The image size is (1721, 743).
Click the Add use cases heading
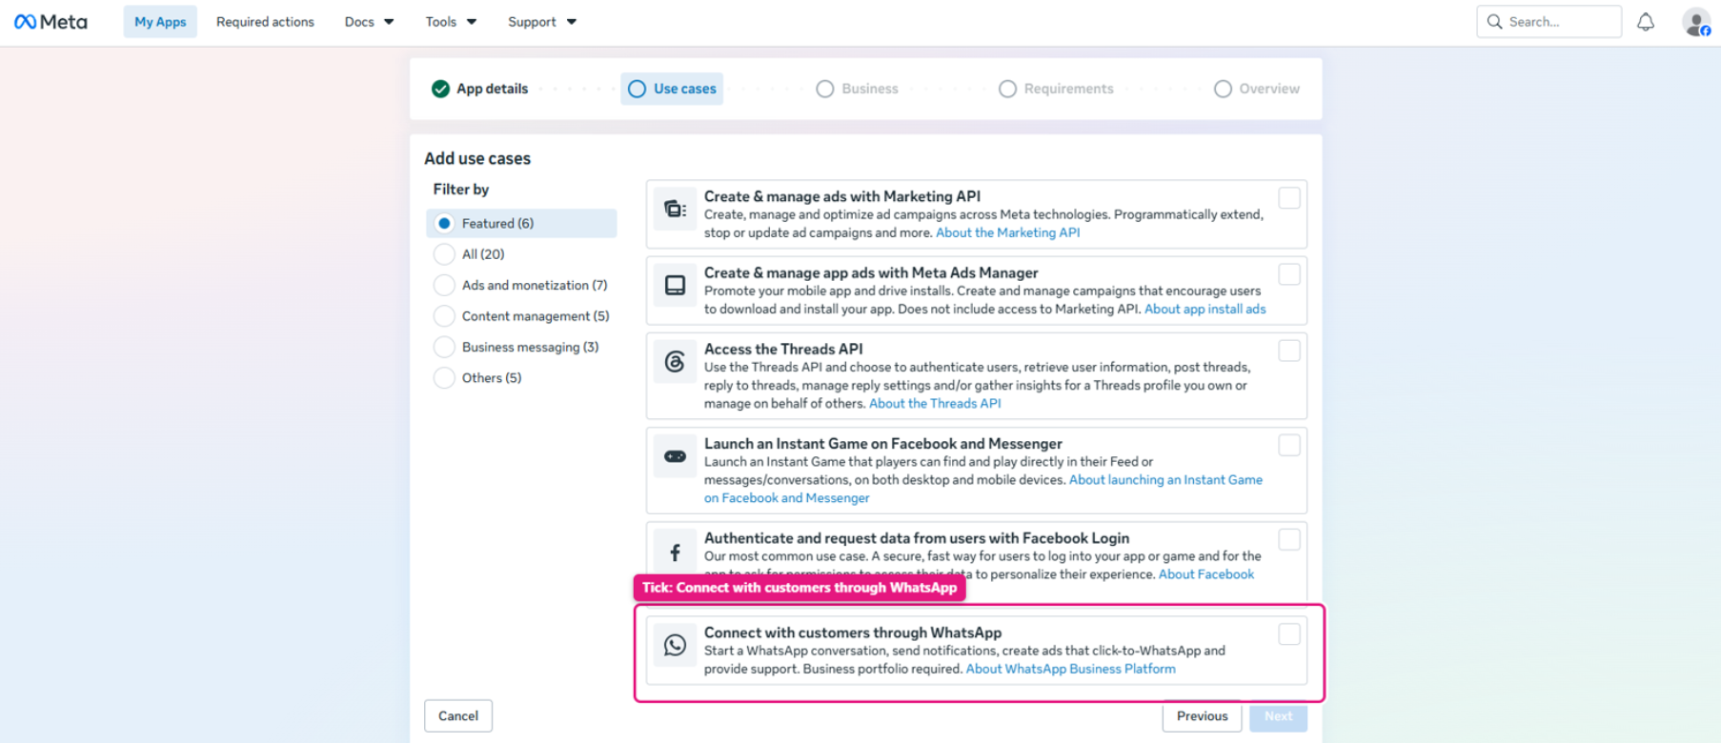[x=477, y=159]
